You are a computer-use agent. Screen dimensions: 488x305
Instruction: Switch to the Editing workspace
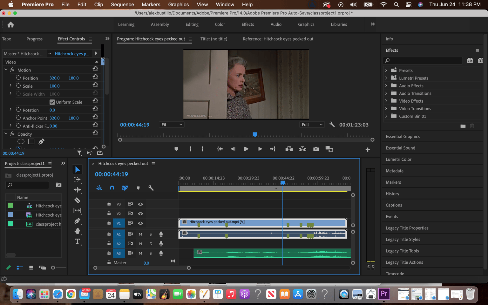point(192,24)
